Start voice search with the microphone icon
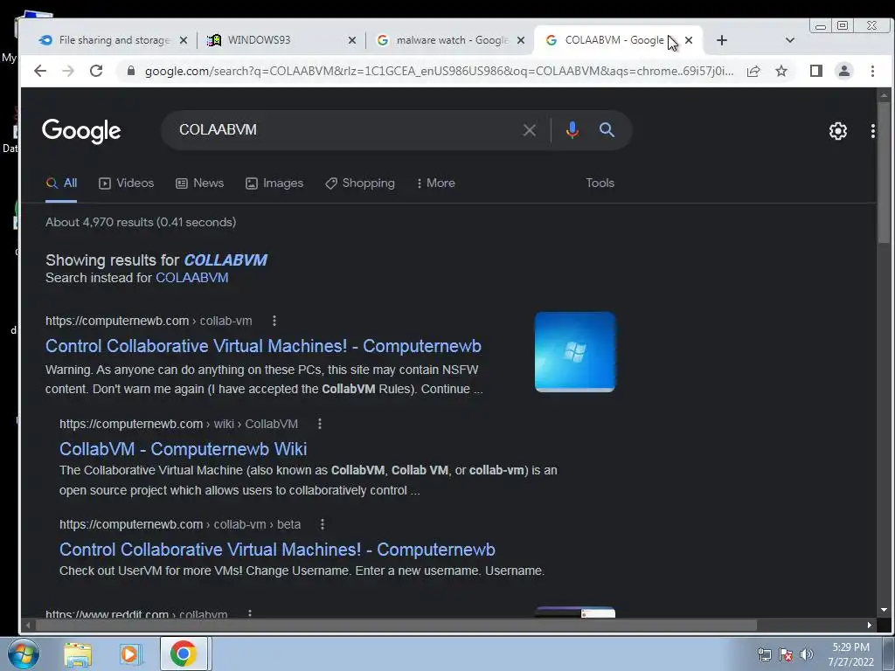 [x=572, y=130]
